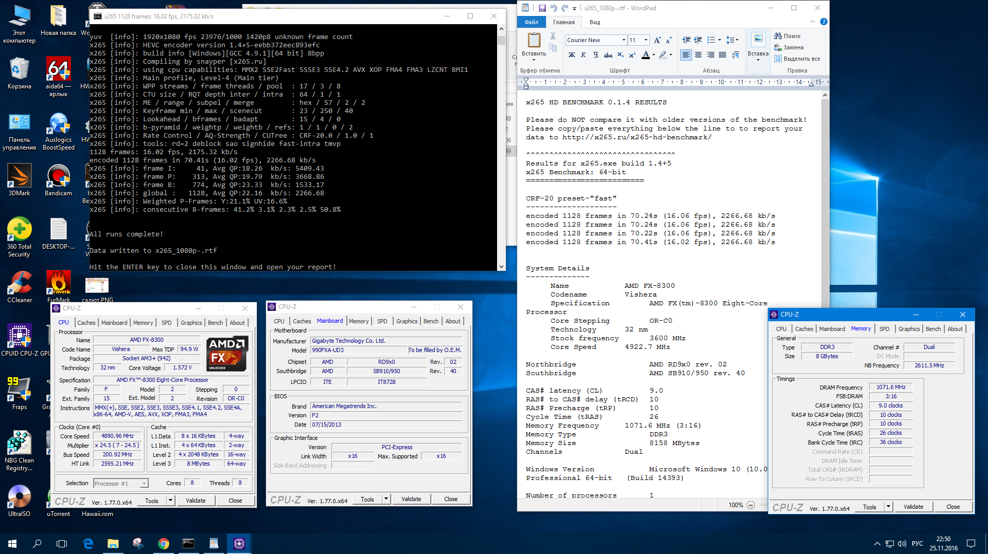This screenshot has width=988, height=554.
Task: Toggle center text alignment
Action: [x=698, y=55]
